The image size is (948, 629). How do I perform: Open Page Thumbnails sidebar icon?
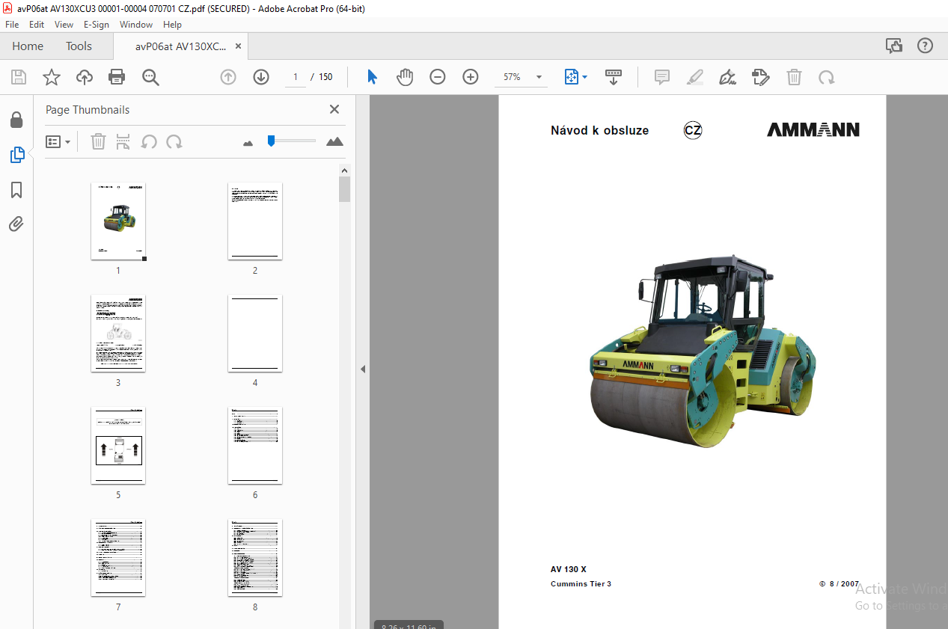(16, 155)
